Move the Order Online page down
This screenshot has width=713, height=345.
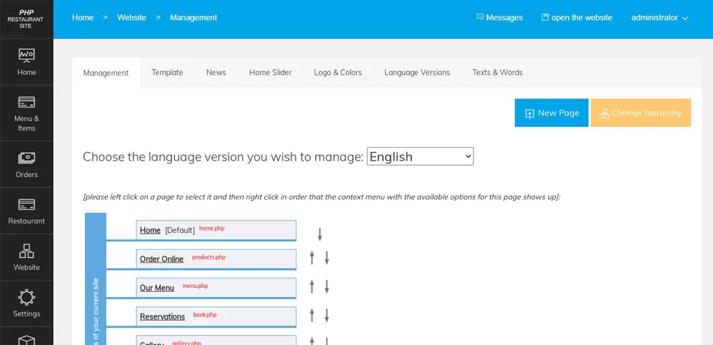click(x=326, y=258)
